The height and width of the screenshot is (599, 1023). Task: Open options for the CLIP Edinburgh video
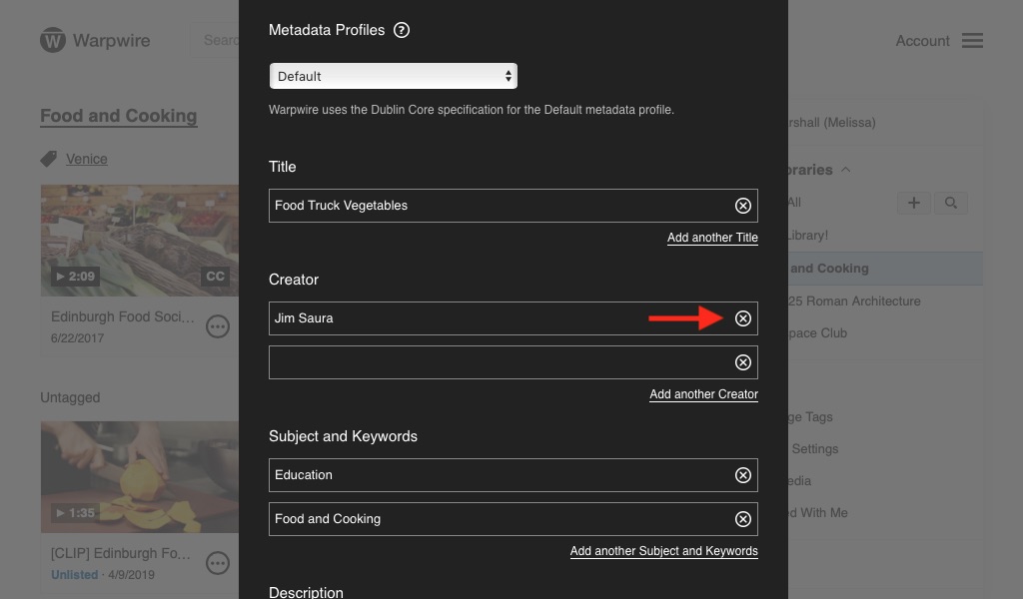pos(217,563)
